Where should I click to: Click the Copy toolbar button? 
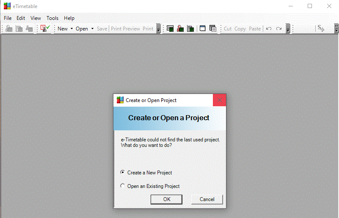tap(240, 28)
